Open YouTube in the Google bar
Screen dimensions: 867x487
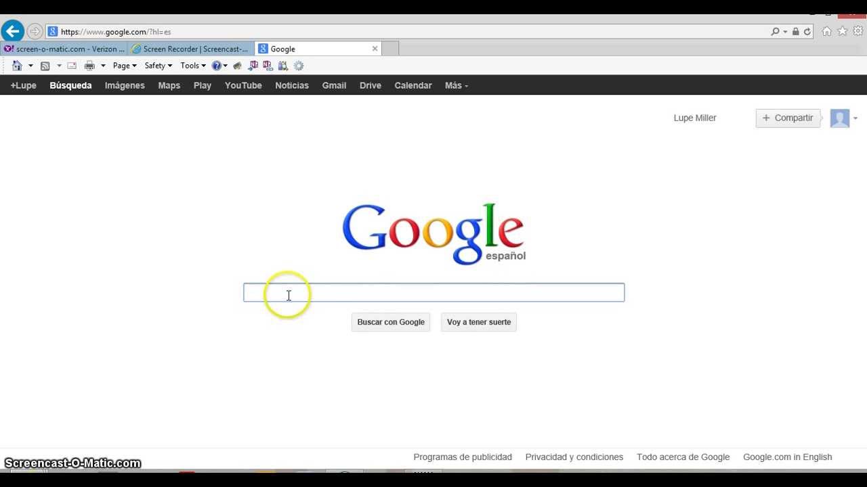[243, 85]
